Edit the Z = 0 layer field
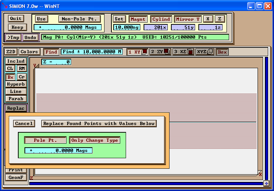 click(56, 62)
